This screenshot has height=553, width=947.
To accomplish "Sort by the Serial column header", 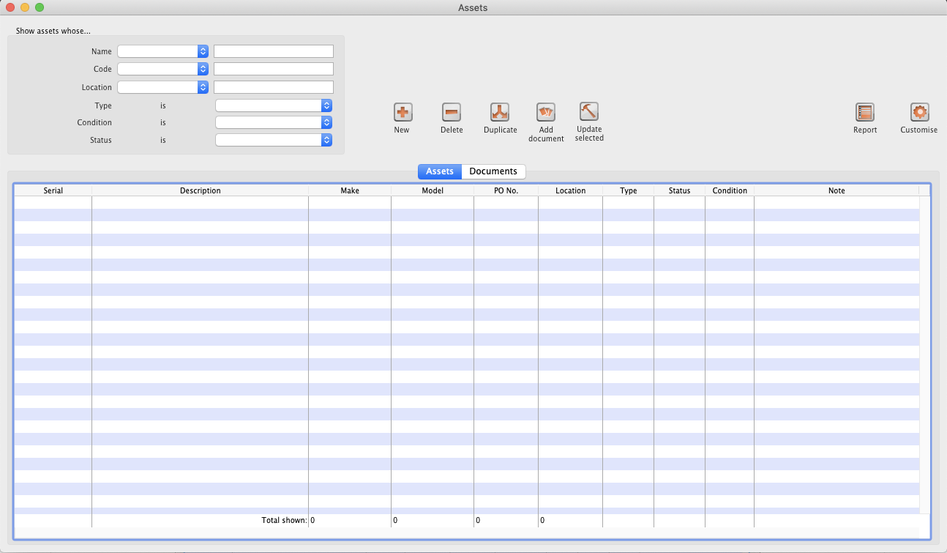I will tap(53, 190).
